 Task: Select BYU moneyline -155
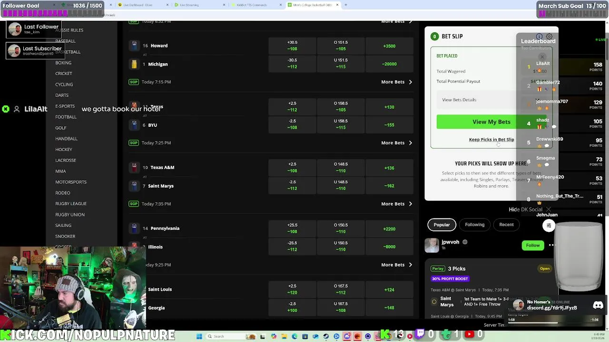(389, 125)
